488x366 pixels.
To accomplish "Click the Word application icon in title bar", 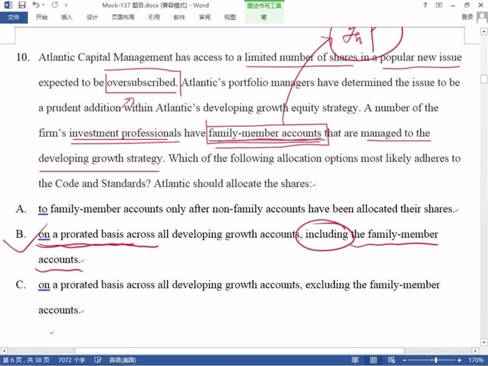I will [8, 5].
